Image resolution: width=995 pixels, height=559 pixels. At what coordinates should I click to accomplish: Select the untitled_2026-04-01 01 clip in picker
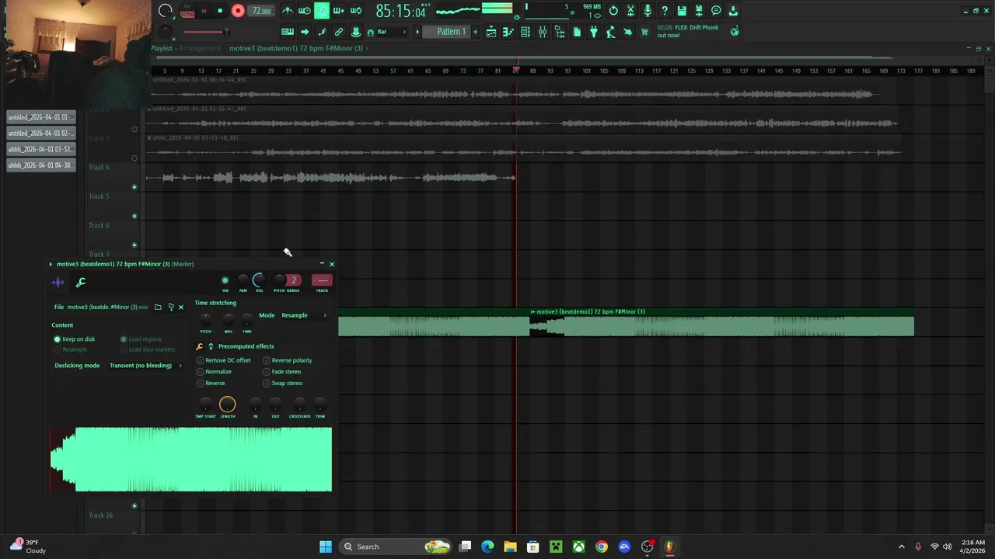(x=40, y=117)
